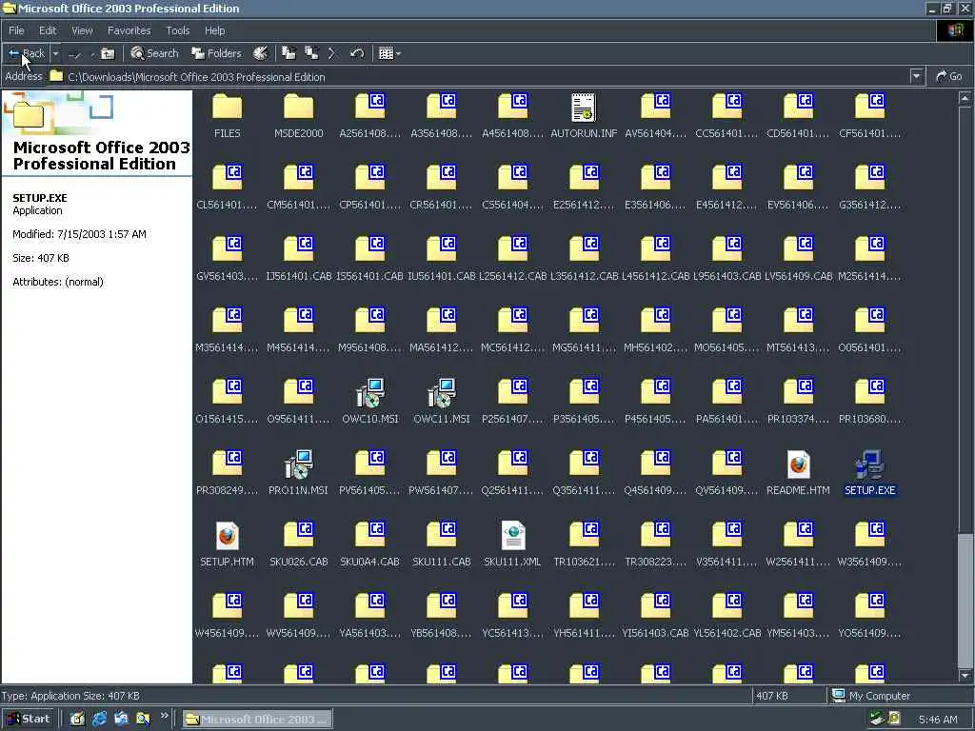Click the History toolbar icon
The image size is (975, 731).
pos(261,53)
